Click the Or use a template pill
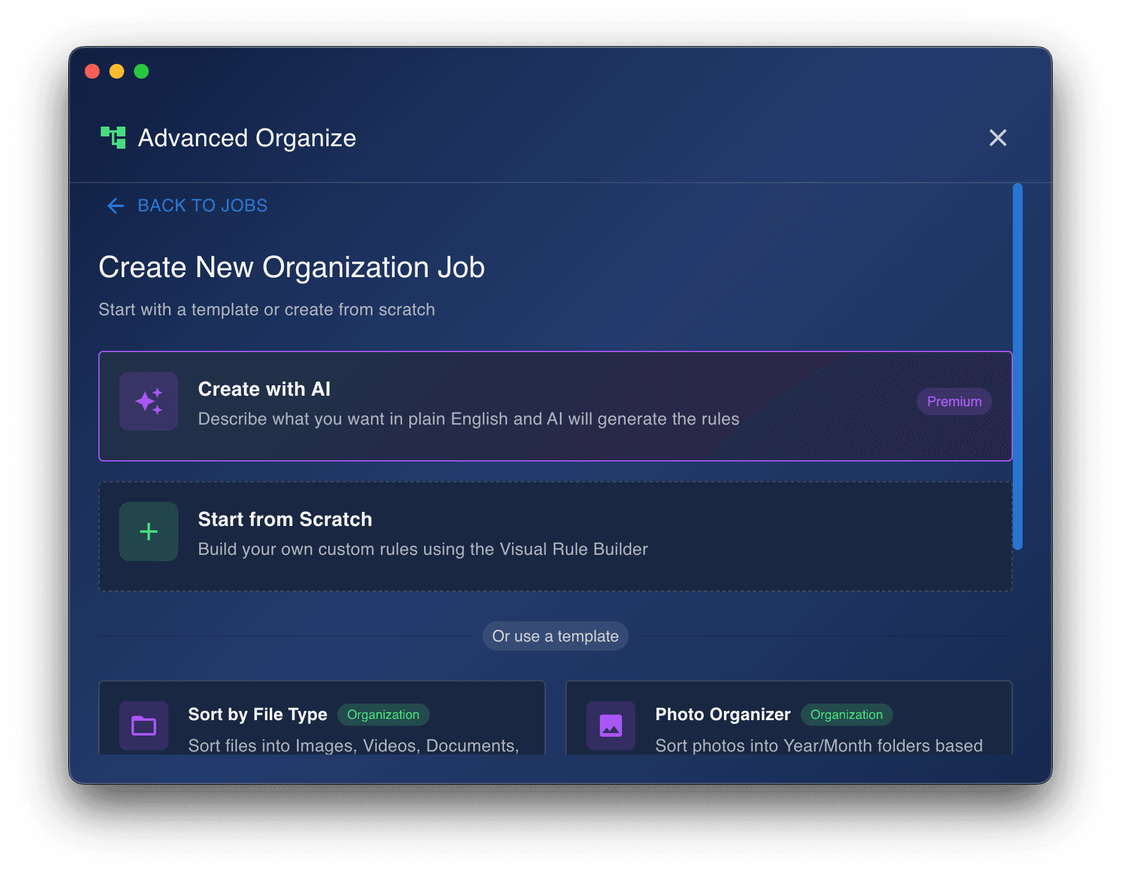The width and height of the screenshot is (1121, 875). point(555,636)
